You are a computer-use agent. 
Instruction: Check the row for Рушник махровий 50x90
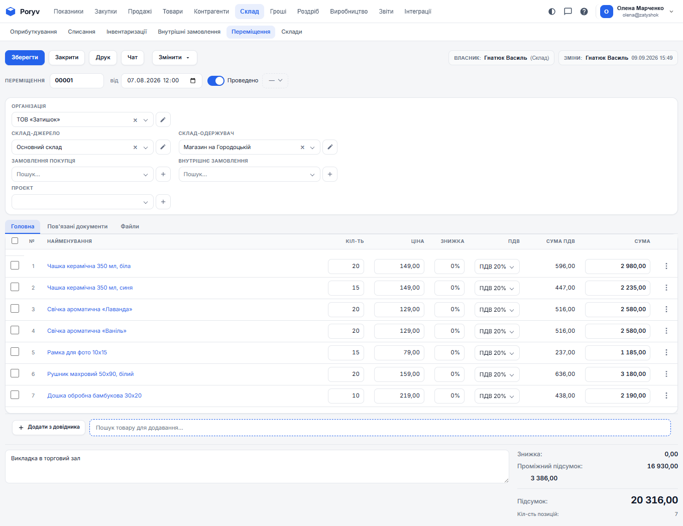coord(15,373)
